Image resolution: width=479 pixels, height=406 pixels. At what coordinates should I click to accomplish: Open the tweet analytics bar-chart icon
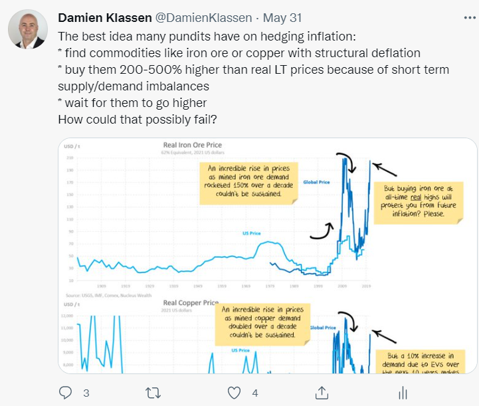click(402, 393)
